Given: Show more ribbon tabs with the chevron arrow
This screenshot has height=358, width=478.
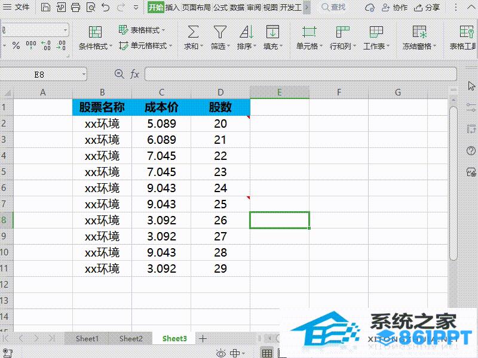Looking at the screenshot, I should (x=307, y=7).
